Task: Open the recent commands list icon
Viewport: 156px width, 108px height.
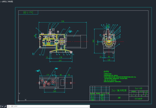Action: 8,107
